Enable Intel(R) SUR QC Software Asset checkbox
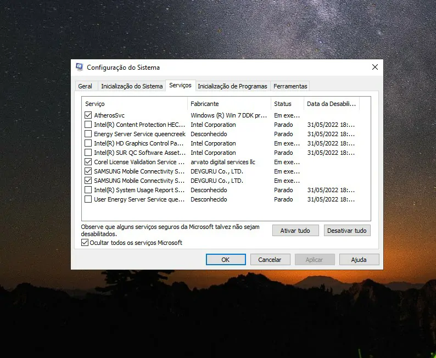 [88, 153]
